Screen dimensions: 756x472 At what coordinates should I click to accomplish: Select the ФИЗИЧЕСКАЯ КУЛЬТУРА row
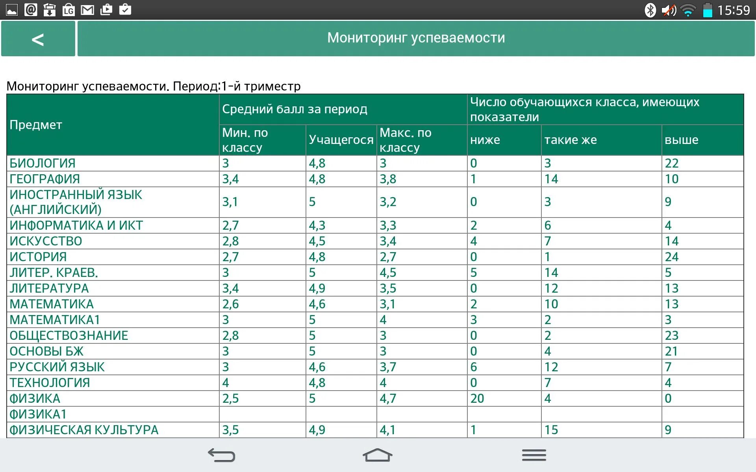[x=84, y=430]
